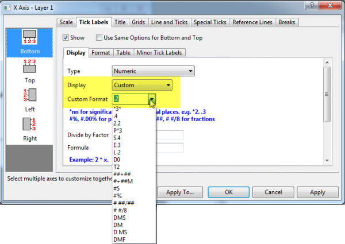Close the X Axis dialog window

(330, 6)
